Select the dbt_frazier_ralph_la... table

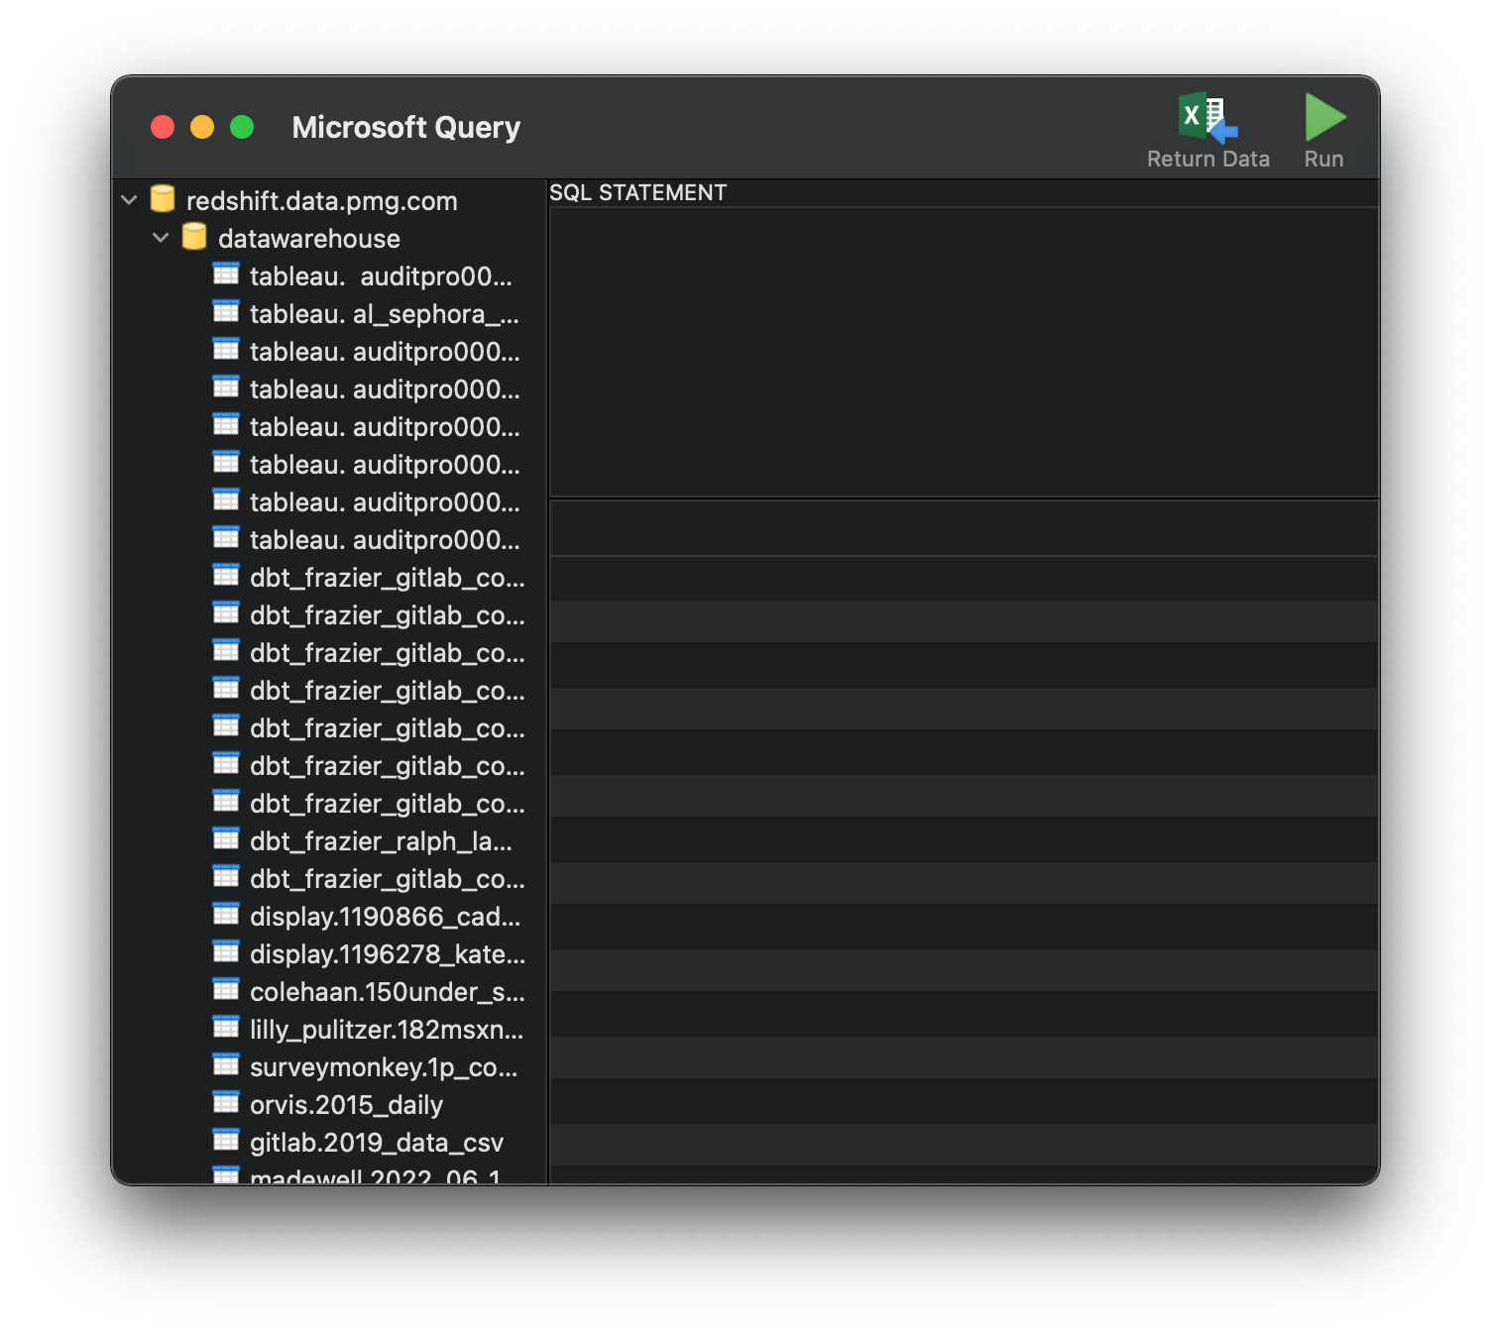coord(381,841)
